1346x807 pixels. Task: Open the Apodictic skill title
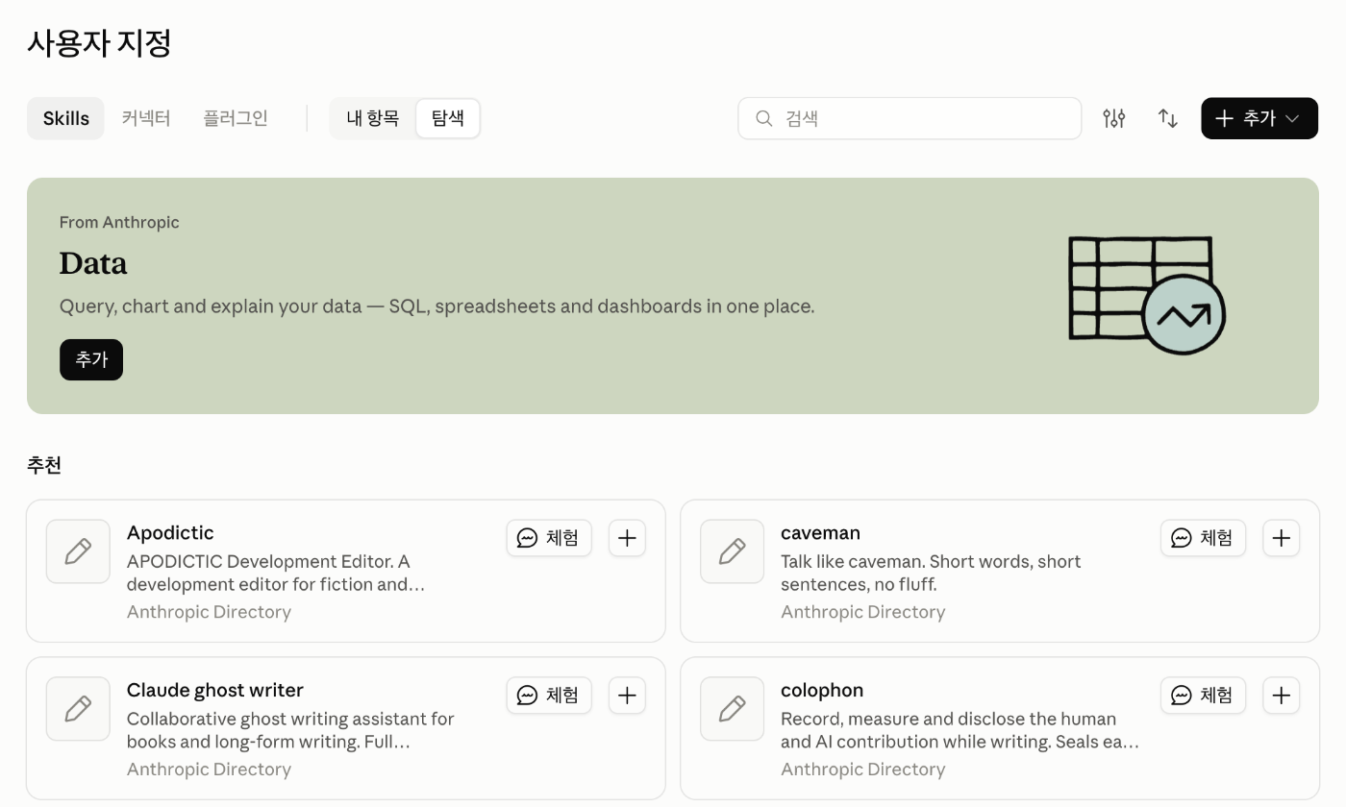[170, 533]
